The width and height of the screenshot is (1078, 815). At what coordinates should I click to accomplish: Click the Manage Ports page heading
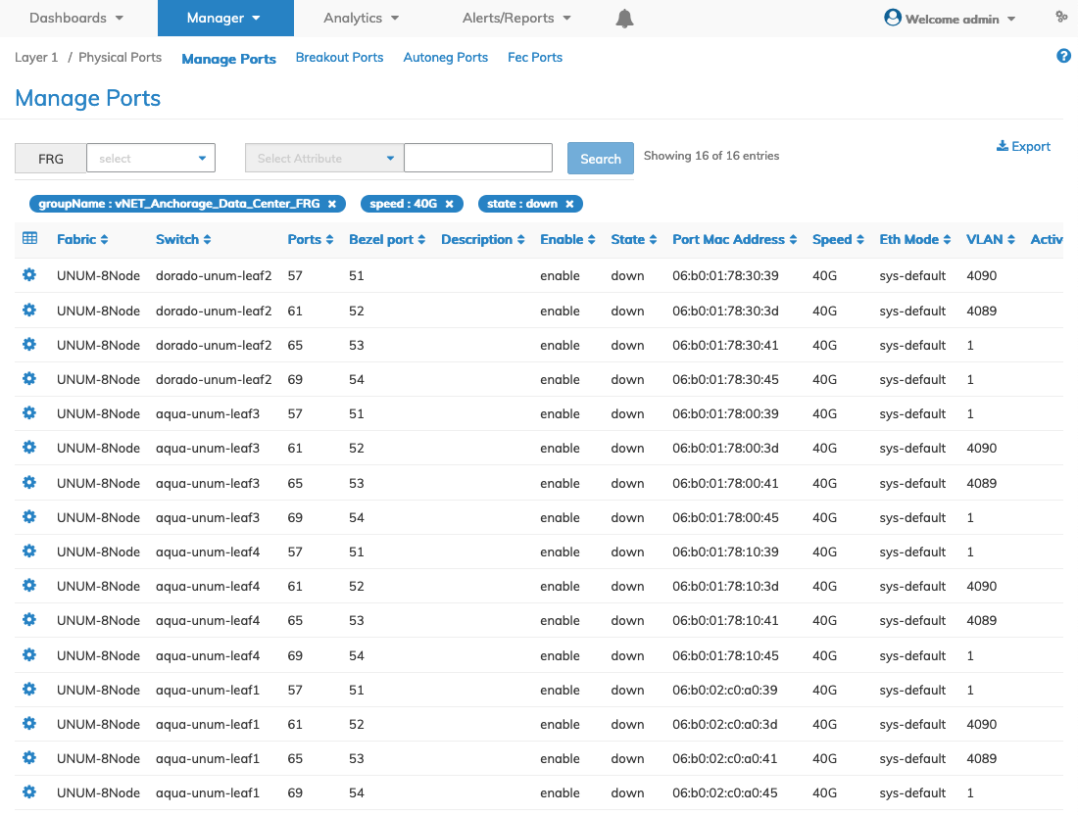(x=88, y=98)
